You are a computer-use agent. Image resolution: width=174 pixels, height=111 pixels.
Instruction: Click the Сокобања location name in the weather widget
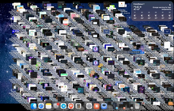pyautogui.click(x=138, y=4)
